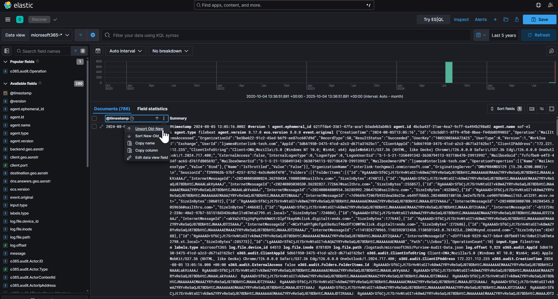The width and height of the screenshot is (558, 299).
Task: Open the main navigation hamburger menu
Action: [8, 19]
